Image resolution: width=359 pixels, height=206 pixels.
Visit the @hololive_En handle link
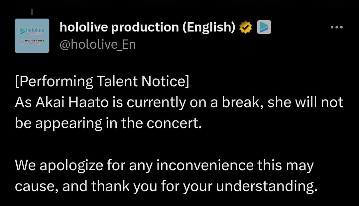click(x=98, y=44)
